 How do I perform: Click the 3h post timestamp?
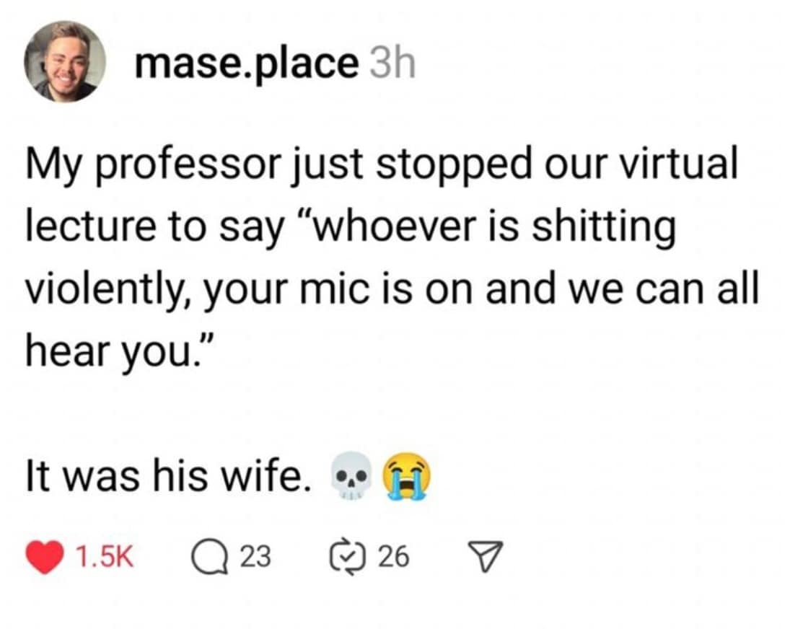(392, 65)
